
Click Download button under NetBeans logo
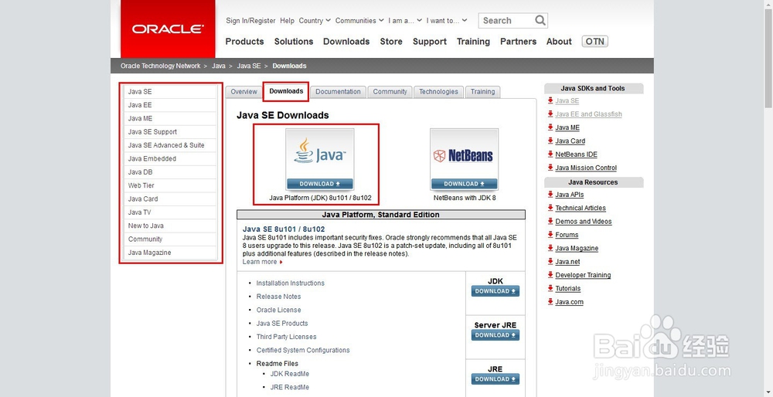(x=464, y=184)
